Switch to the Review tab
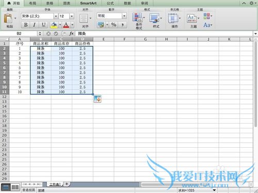This screenshot has height=193, width=258. 144,3
